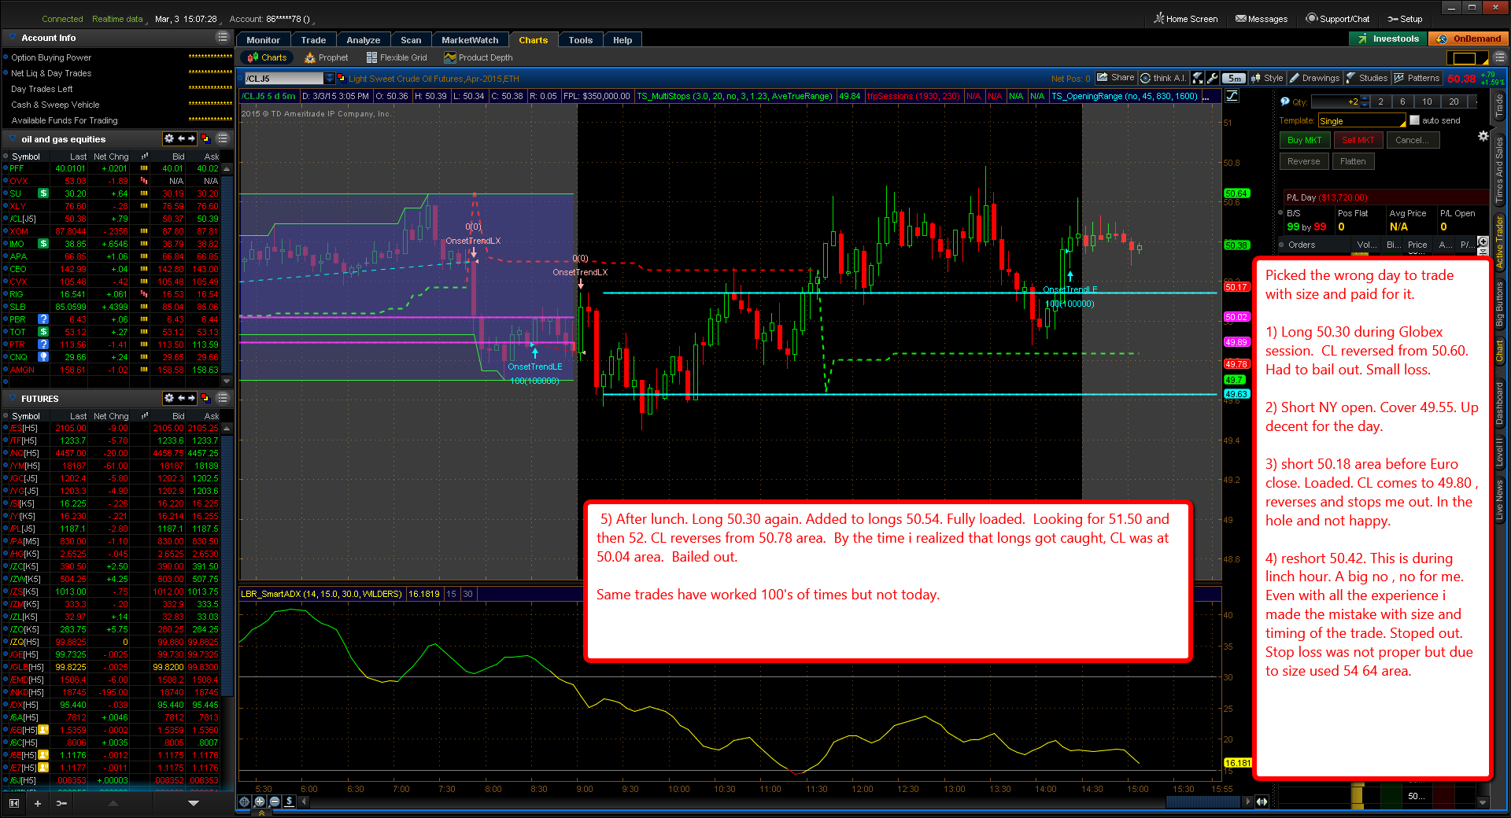Switch to the Scan tab

(411, 40)
